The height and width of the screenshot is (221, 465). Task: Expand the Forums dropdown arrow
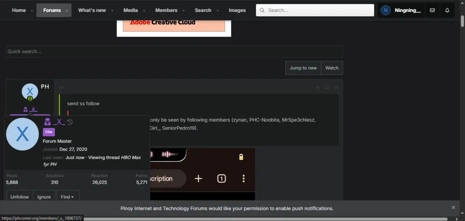pos(67,11)
